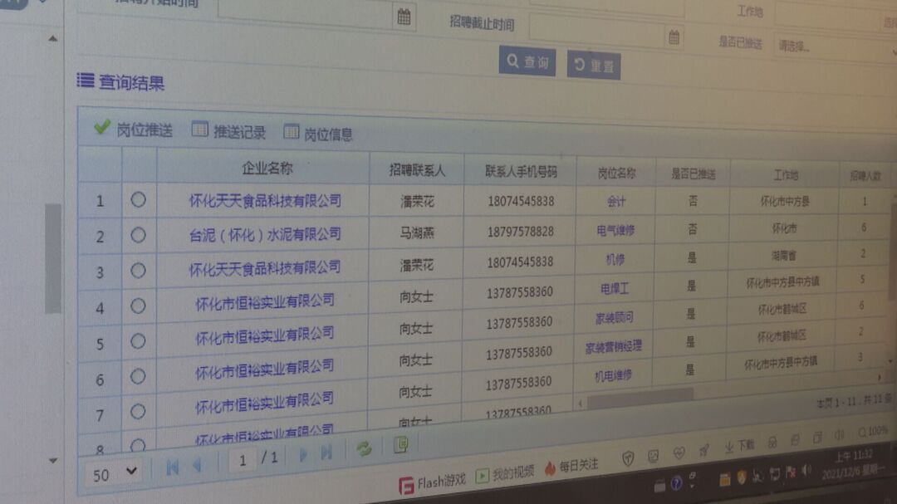This screenshot has width=897, height=504.
Task: Open the 推送记录 toolbar item
Action: [229, 131]
